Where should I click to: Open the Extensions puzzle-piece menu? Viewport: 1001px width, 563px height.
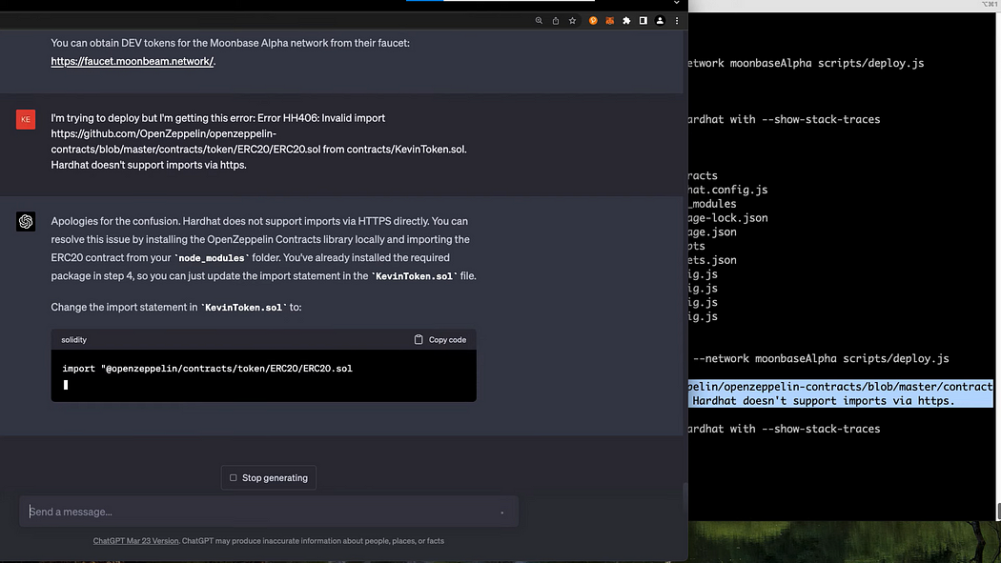coord(626,20)
